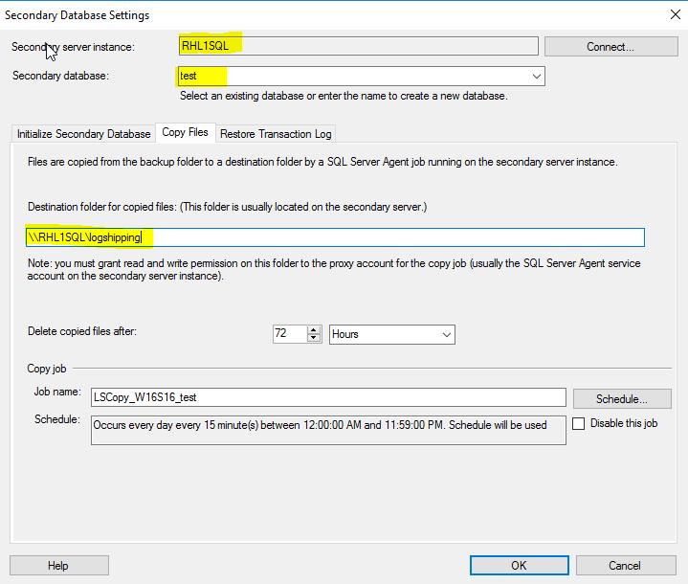Click 'Select an existing database' hint text

point(344,96)
